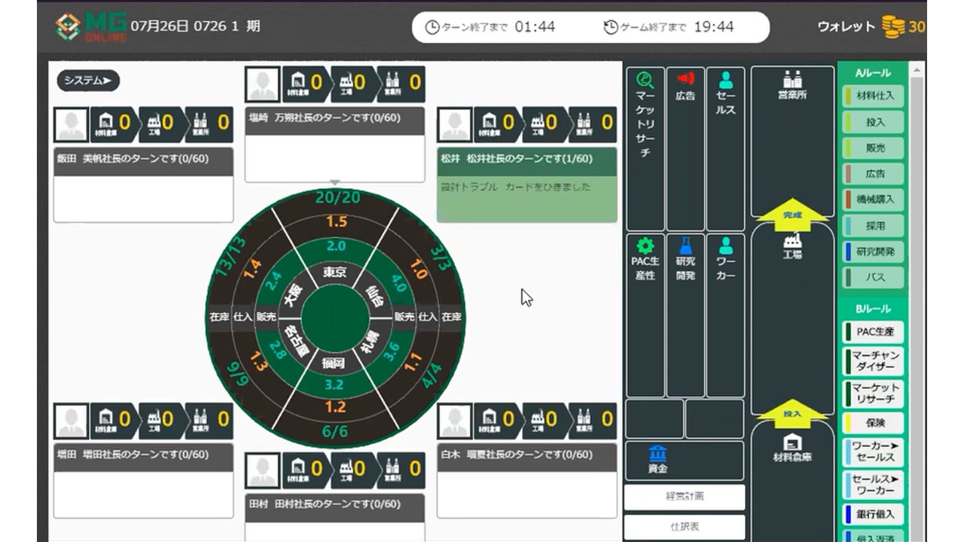Click the Market Research magnifier icon
This screenshot has width=964, height=542.
(x=645, y=80)
